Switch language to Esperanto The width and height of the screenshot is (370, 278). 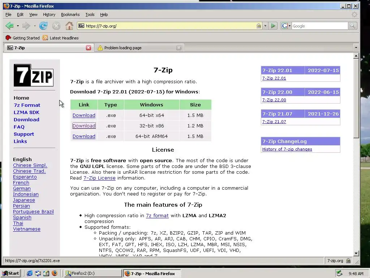[25, 177]
